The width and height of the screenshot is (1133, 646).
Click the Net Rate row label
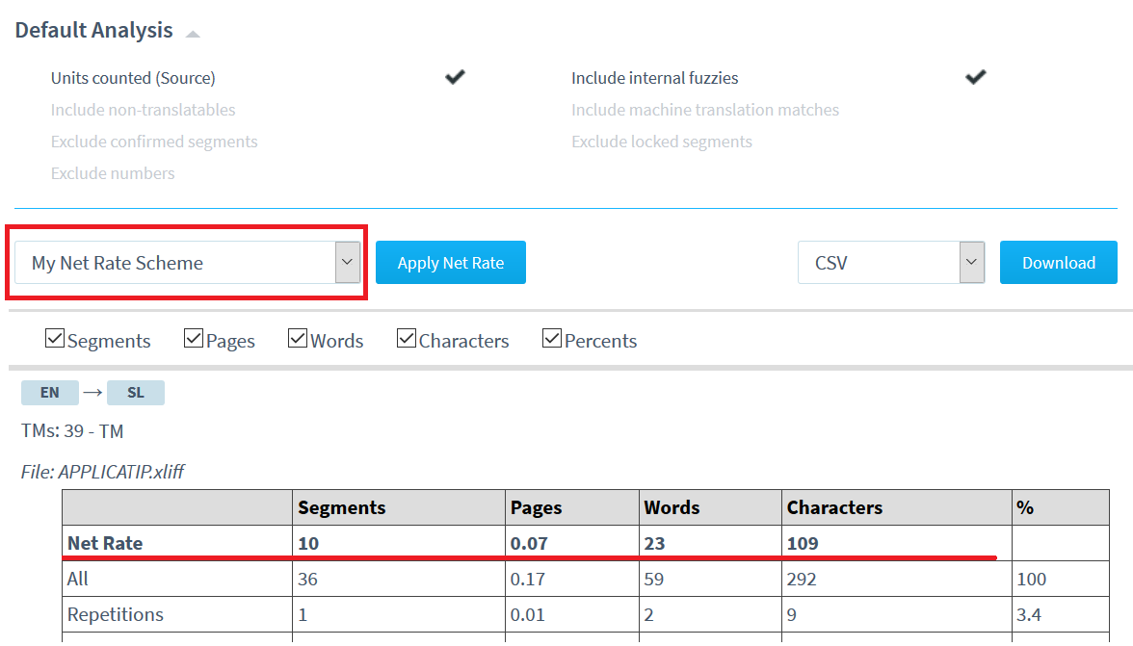pyautogui.click(x=105, y=543)
